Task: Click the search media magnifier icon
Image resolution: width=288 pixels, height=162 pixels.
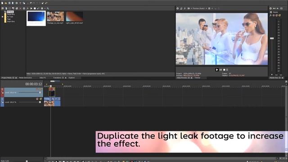Action: click(x=48, y=8)
